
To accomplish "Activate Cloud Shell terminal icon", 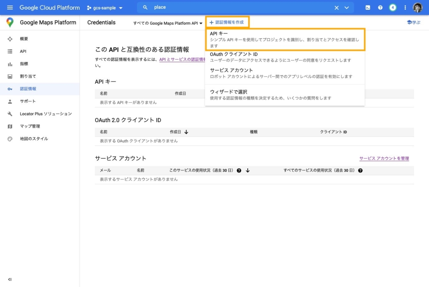I will [368, 8].
